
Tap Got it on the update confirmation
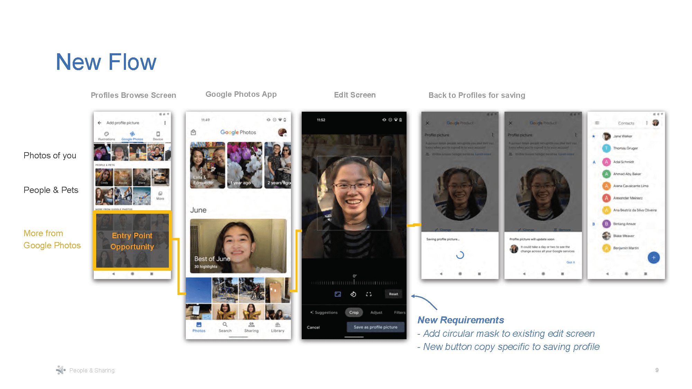coord(570,262)
